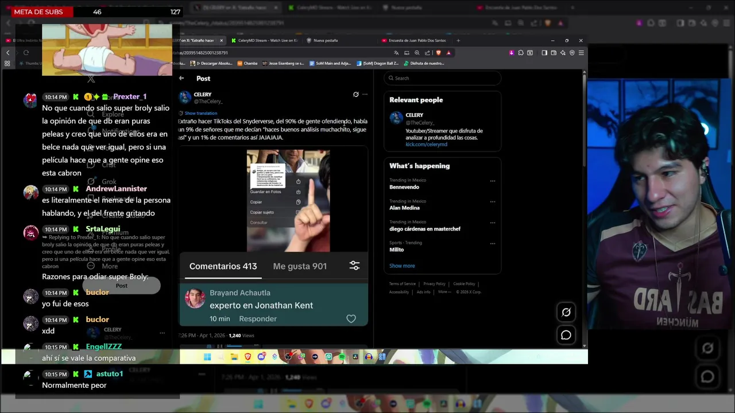Viewport: 735px width, 413px height.
Task: Open kick.com/celerymd link
Action: (x=426, y=145)
